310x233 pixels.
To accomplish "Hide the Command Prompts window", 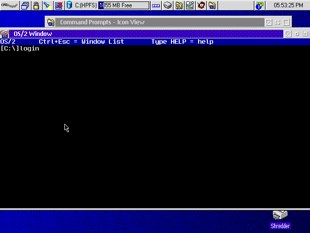I will [269, 22].
